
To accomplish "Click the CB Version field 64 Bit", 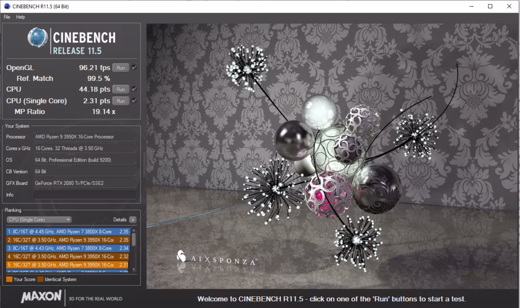I will coord(85,172).
